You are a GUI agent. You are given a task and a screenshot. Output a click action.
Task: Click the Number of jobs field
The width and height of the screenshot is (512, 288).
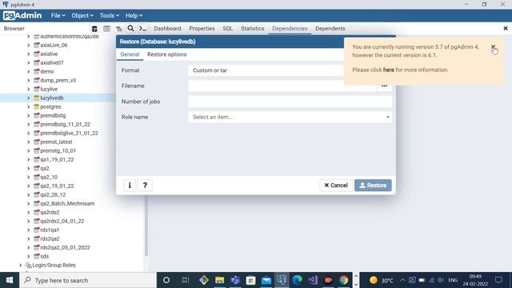coord(290,102)
